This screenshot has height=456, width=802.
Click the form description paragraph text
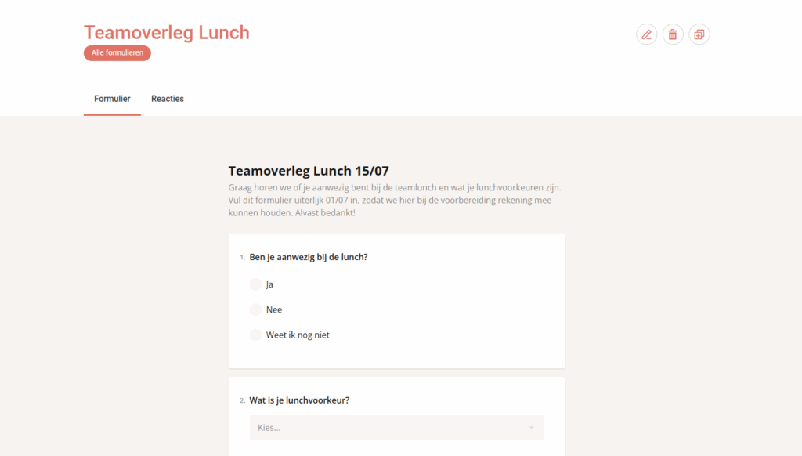(x=395, y=201)
